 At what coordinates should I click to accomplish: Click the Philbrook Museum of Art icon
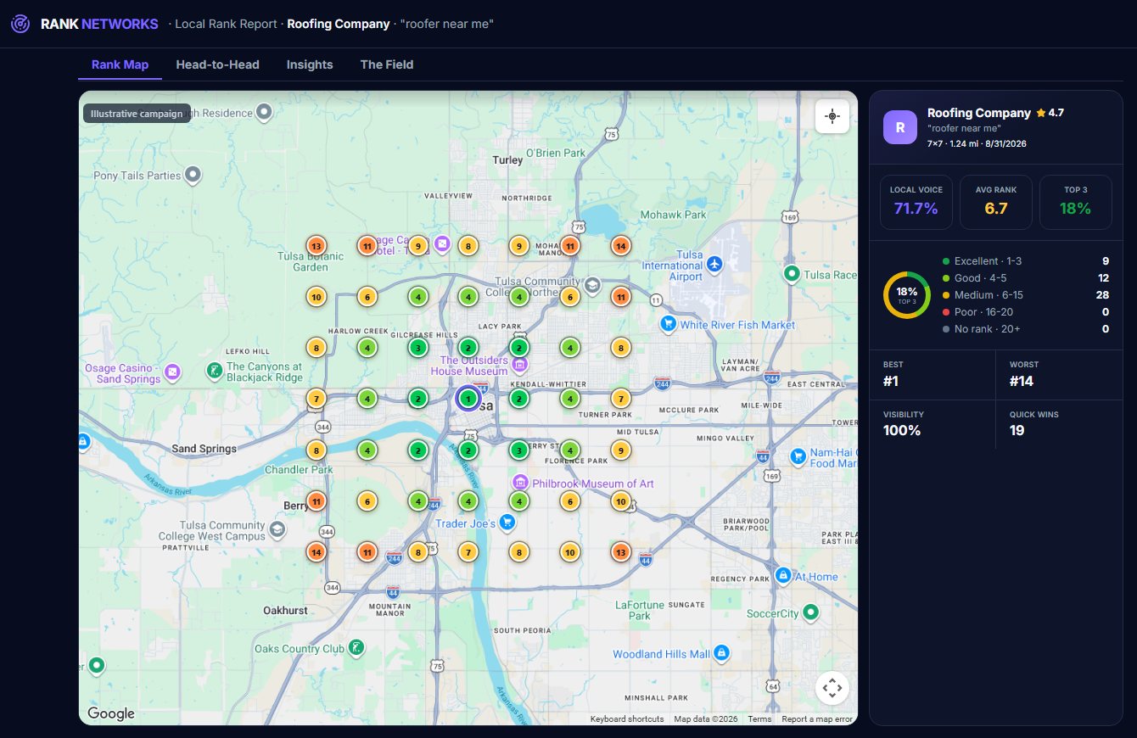pos(520,483)
